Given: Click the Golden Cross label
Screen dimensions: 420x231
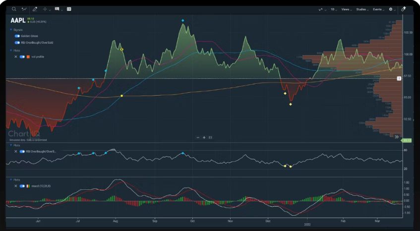Looking at the screenshot, I should 29,36.
